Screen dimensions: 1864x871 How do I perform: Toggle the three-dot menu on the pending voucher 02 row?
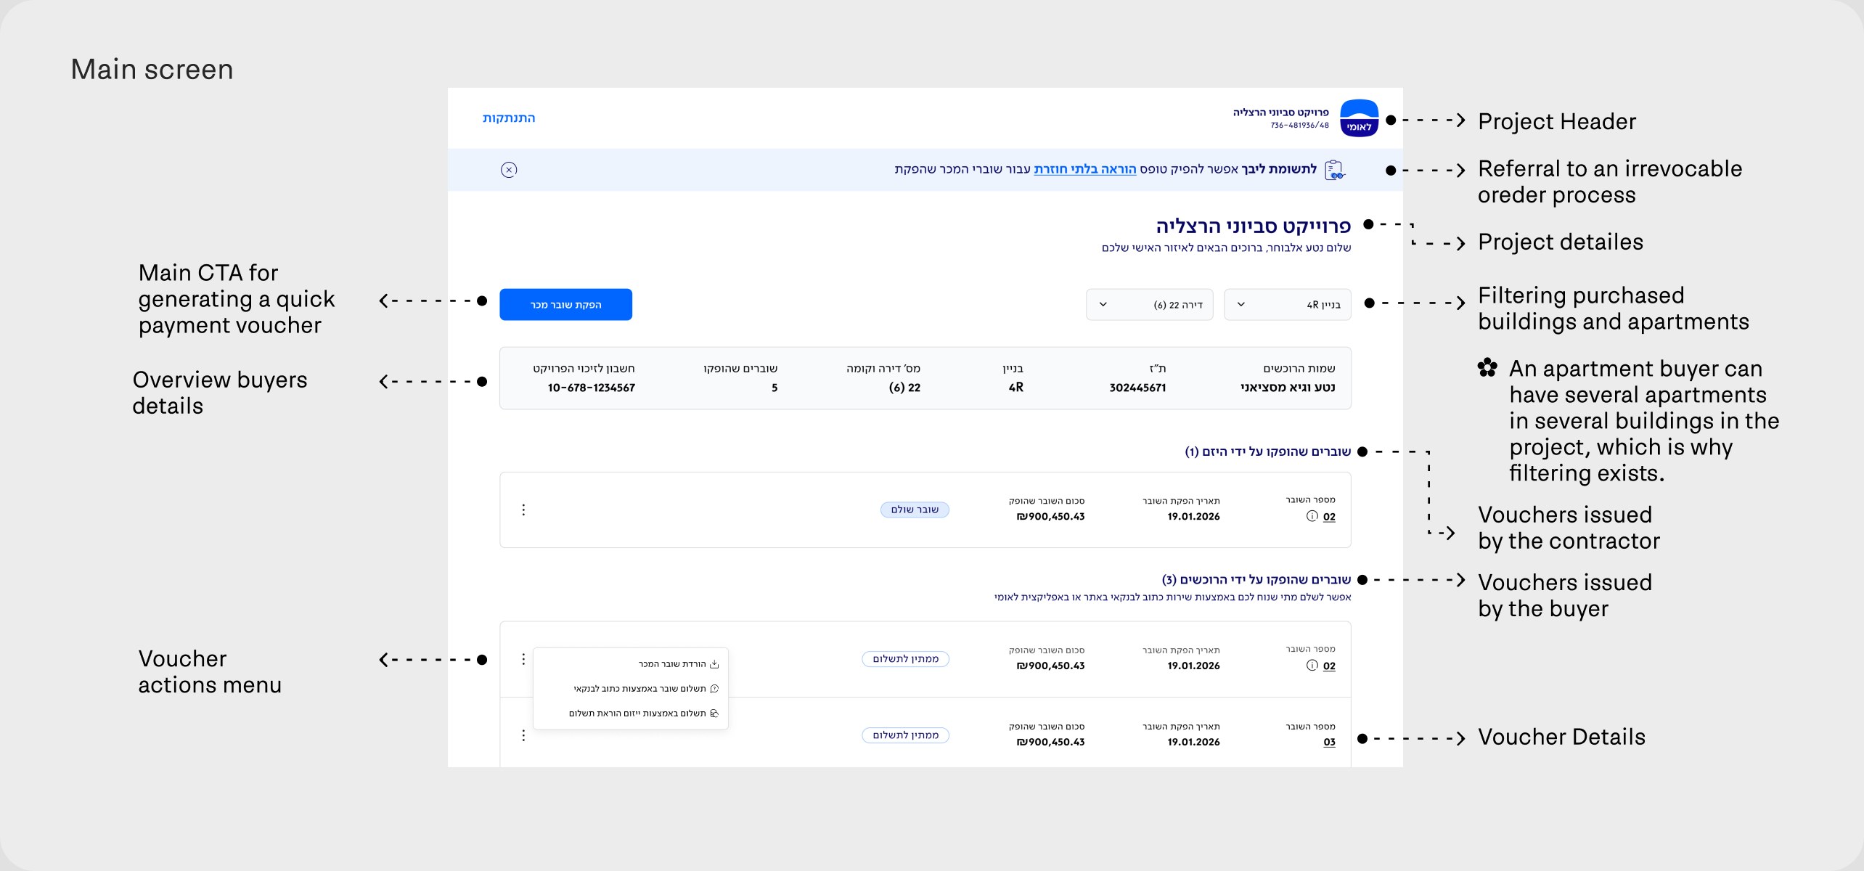(523, 659)
